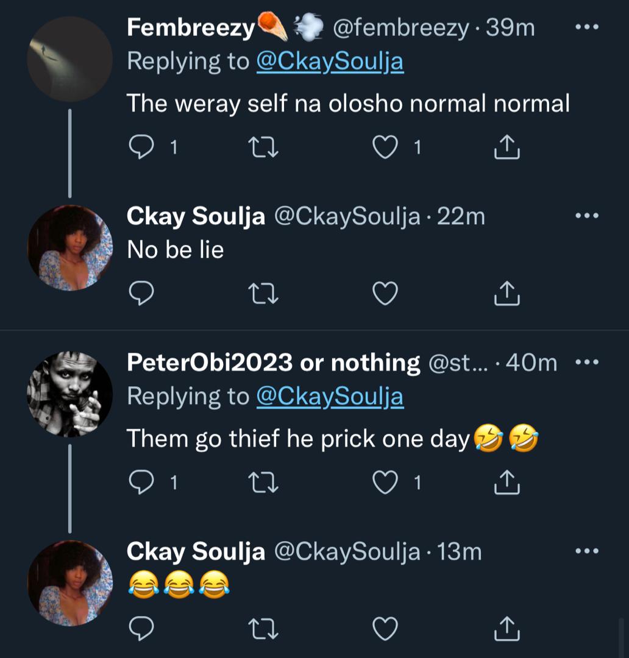Open more options on "No be lie" tweet
629x658 pixels.
(587, 216)
